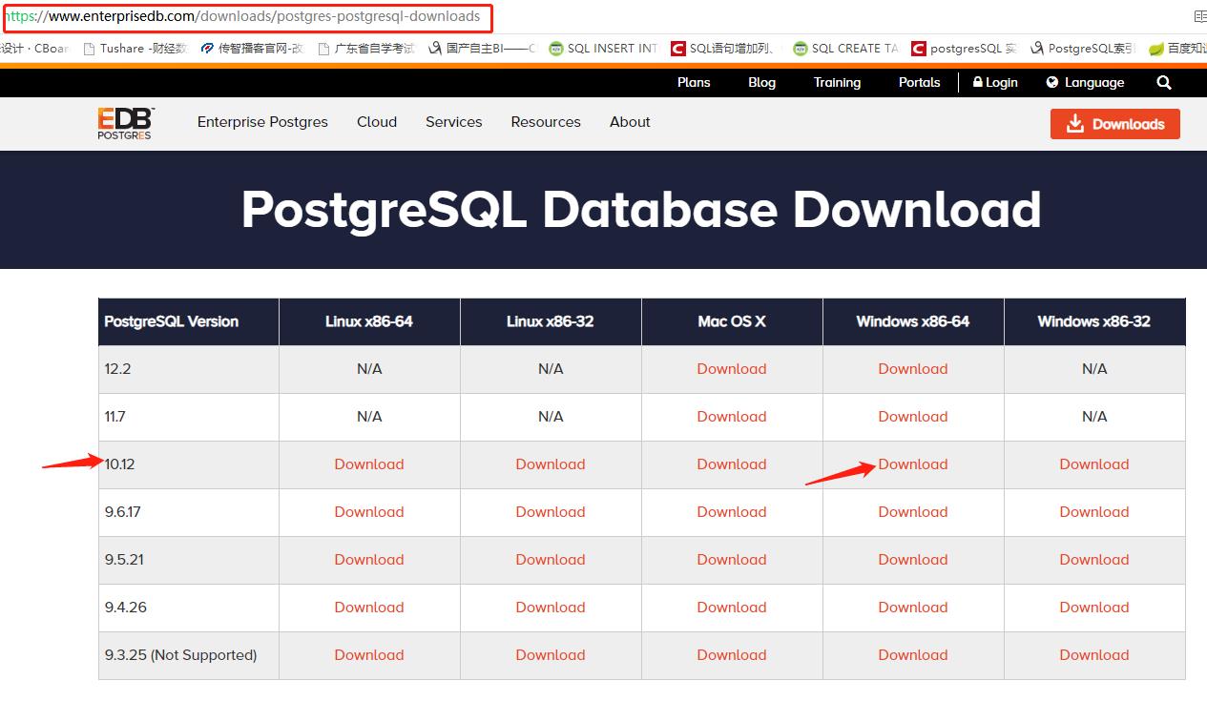Open the SQL INSERT INT bookmark
1207x701 pixels.
(604, 48)
